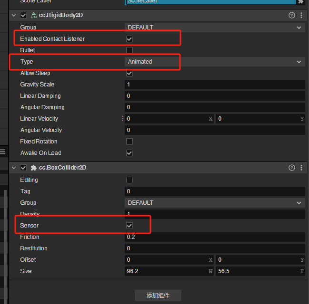Open help for cc.RigidBody2D component

(292, 15)
